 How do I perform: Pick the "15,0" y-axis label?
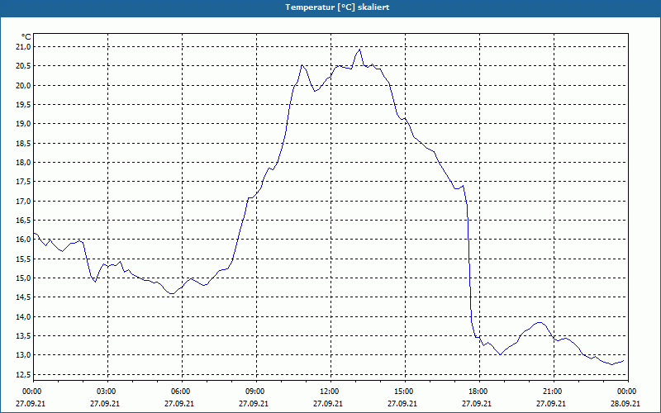point(24,278)
